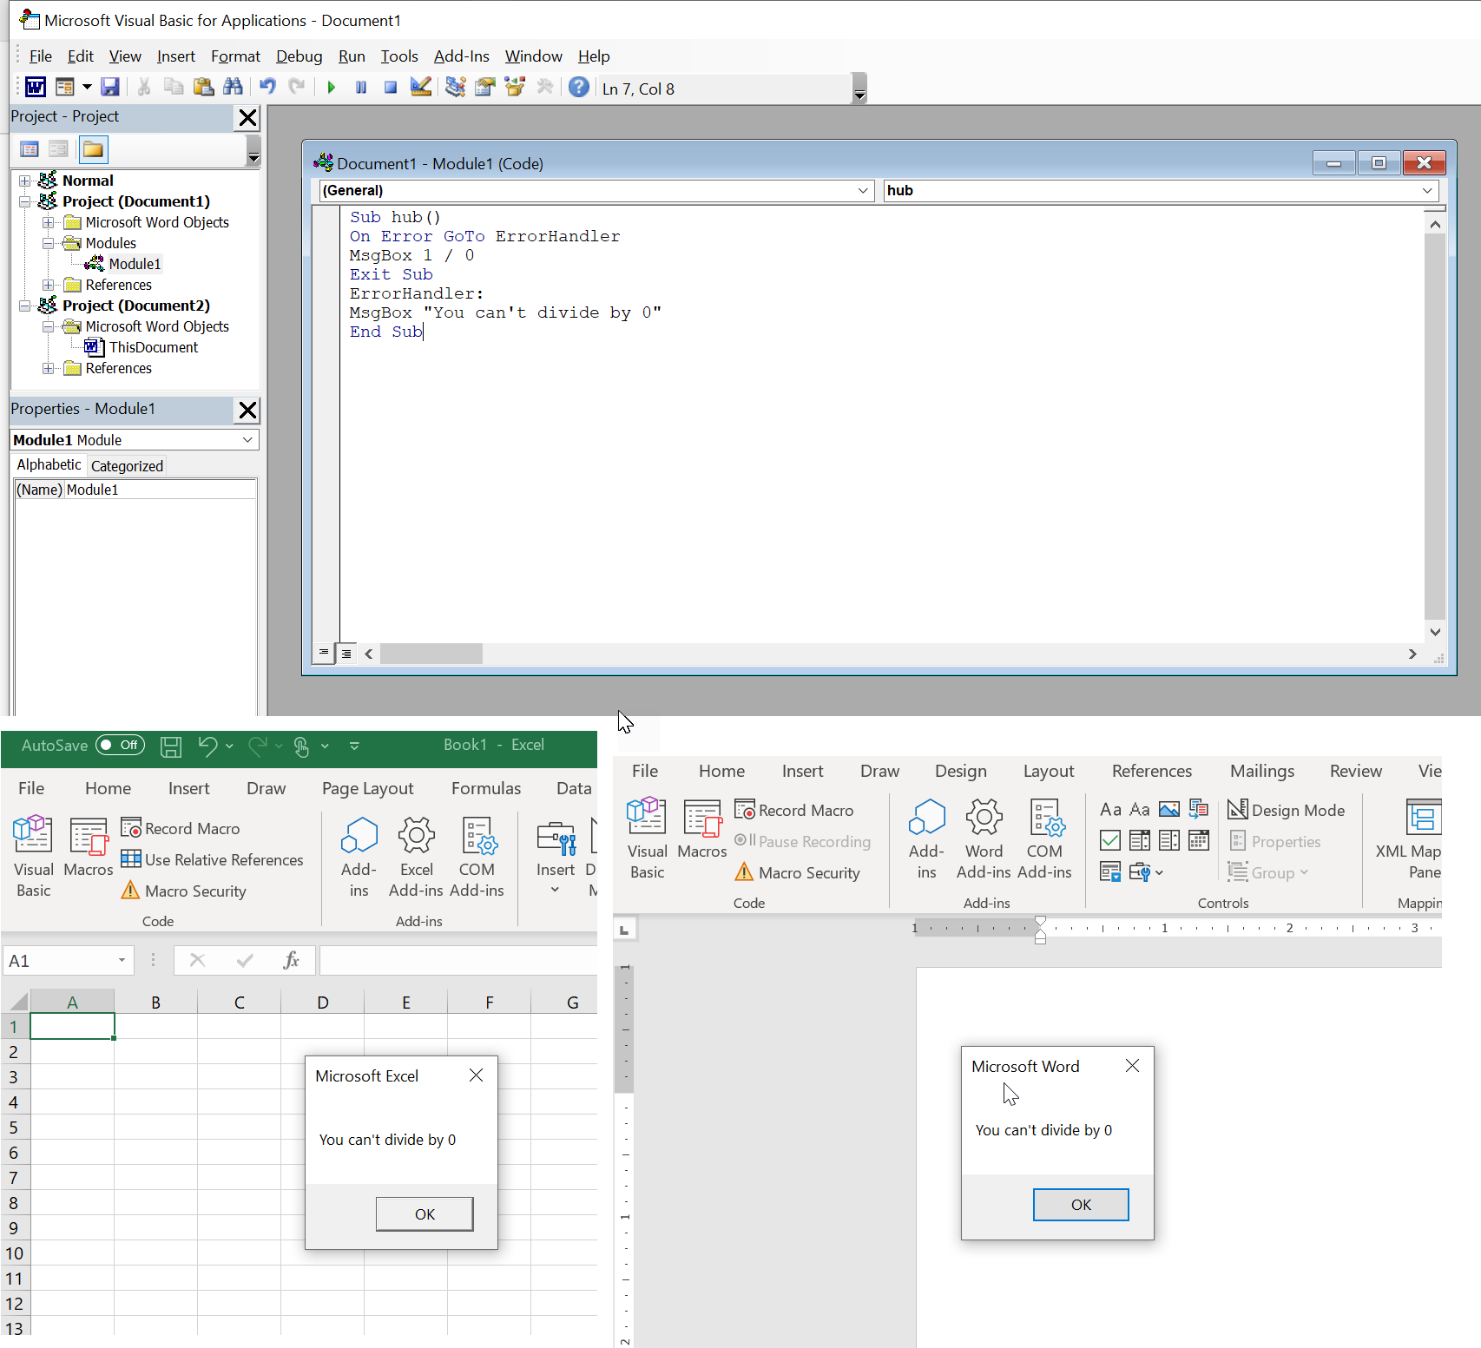This screenshot has height=1348, width=1481.
Task: Open Macros in the Word ribbon
Action: [702, 830]
